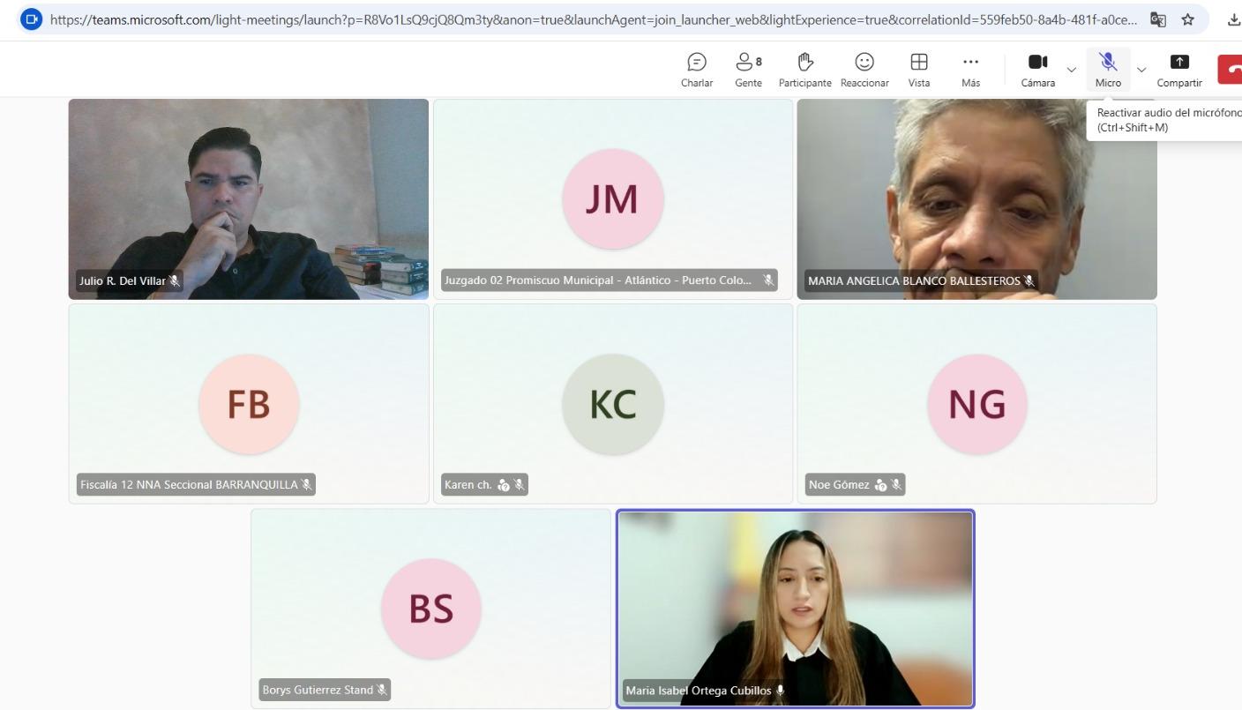Screen dimensions: 1242x710
Task: Open the browser downloads icon
Action: (x=1233, y=19)
